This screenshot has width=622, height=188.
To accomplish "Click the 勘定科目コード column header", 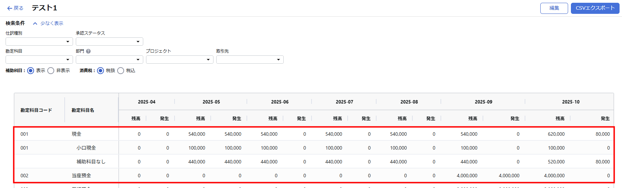I will tap(36, 110).
